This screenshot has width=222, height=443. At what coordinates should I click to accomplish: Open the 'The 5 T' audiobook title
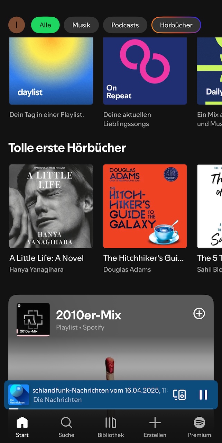[x=210, y=258]
